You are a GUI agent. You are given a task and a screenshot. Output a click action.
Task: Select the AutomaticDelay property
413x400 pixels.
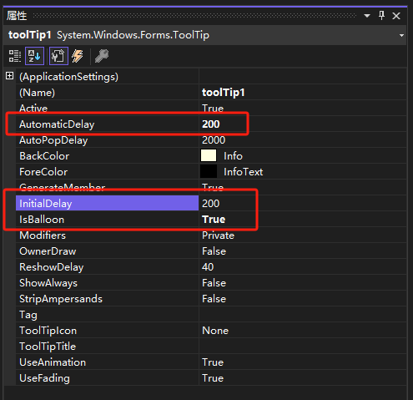[108, 124]
